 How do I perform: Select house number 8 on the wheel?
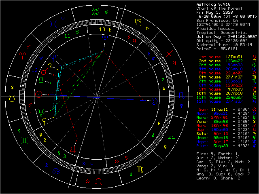click(149, 53)
